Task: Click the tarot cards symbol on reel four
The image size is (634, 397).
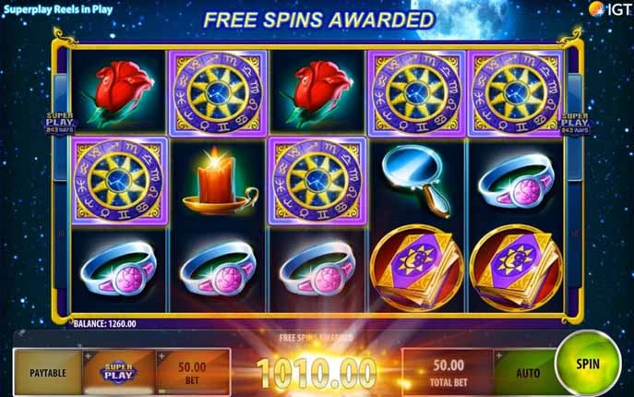Action: 416,269
